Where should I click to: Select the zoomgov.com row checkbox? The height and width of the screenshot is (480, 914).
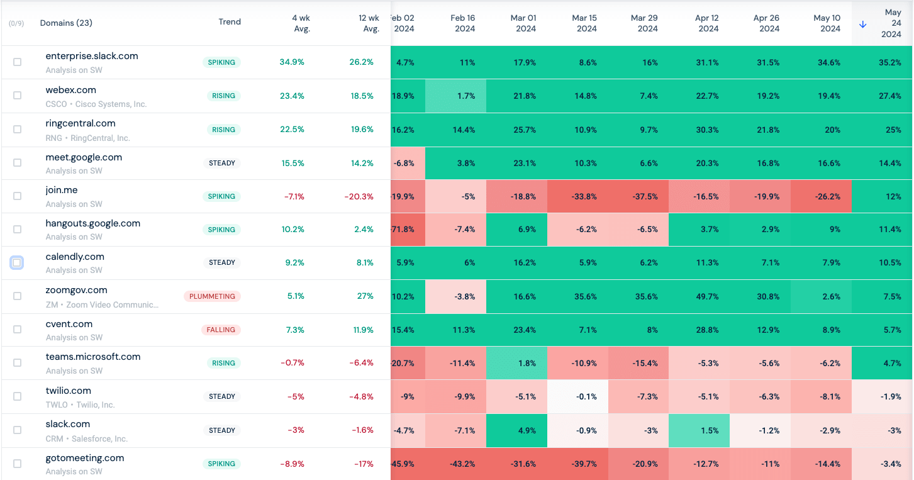(18, 296)
